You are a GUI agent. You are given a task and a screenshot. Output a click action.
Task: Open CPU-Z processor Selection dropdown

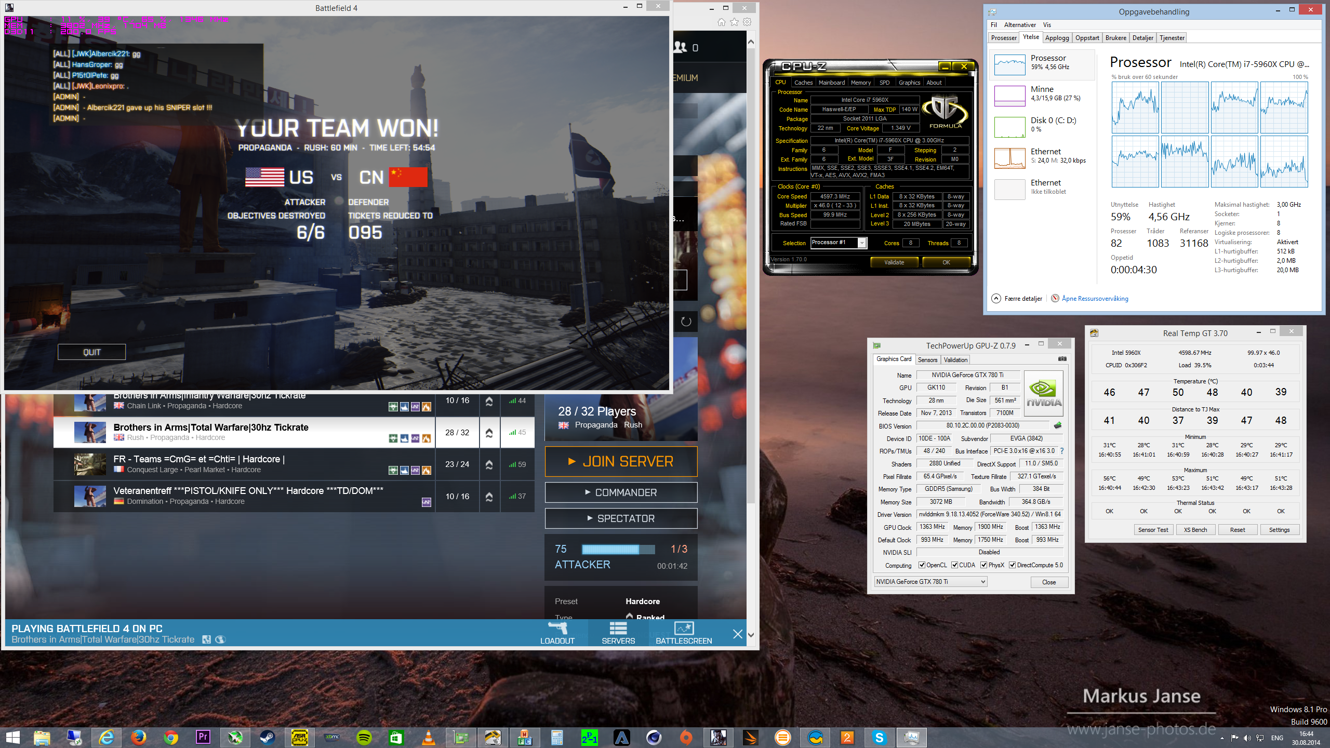coord(839,243)
